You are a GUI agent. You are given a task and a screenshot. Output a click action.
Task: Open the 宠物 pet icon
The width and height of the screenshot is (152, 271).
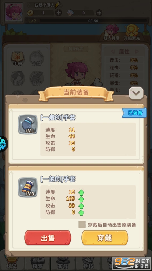point(37,59)
